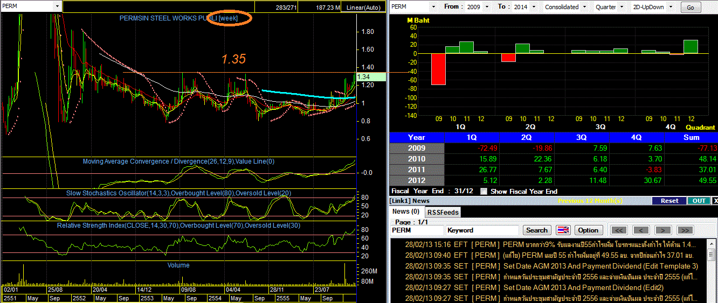Viewport: 718px width, 303px height.
Task: Open the 28/02/13 09:40 EFT PERM news item
Action: point(549,255)
